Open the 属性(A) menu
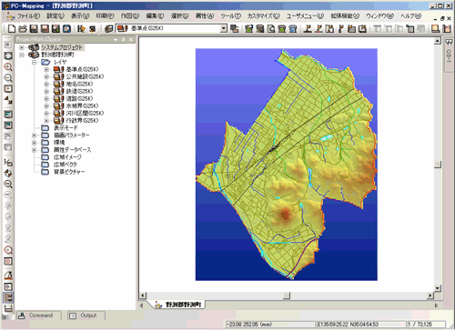 [x=205, y=16]
